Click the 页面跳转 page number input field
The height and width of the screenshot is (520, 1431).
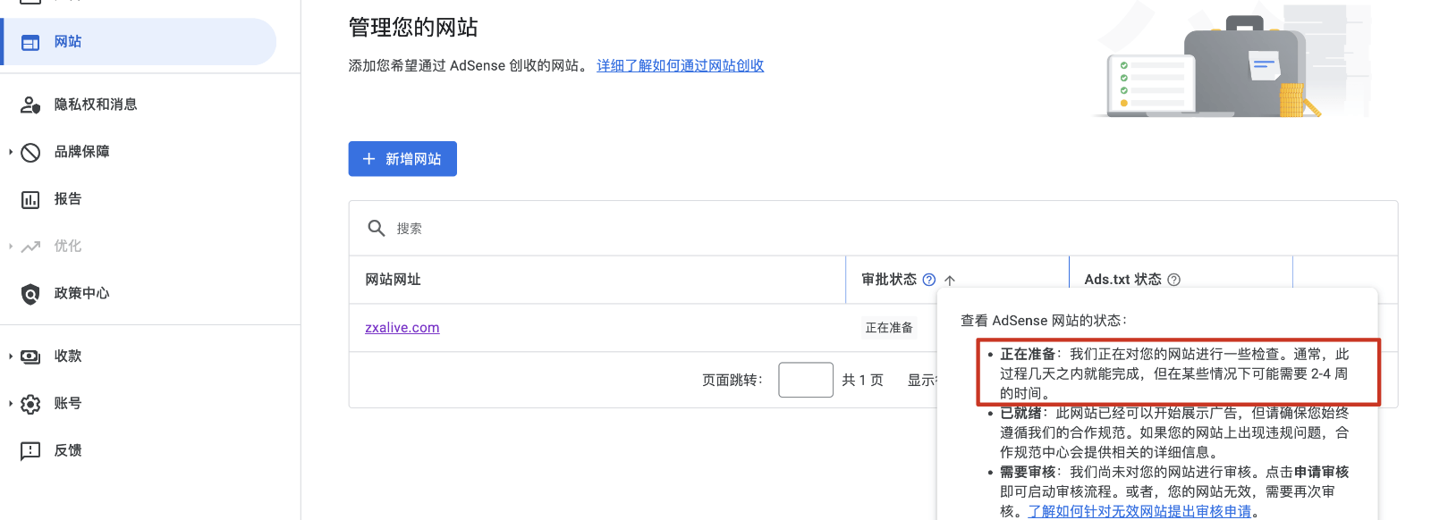(805, 379)
